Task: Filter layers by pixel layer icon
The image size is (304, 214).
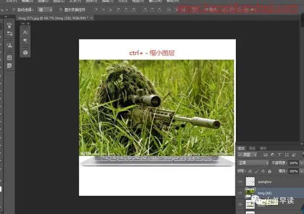Action: (266, 155)
